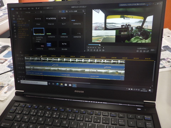Image resolution: width=171 pixels, height=128 pixels.
Task: Select the highlighted Title Room (T) icon
Action: [x=14, y=22]
